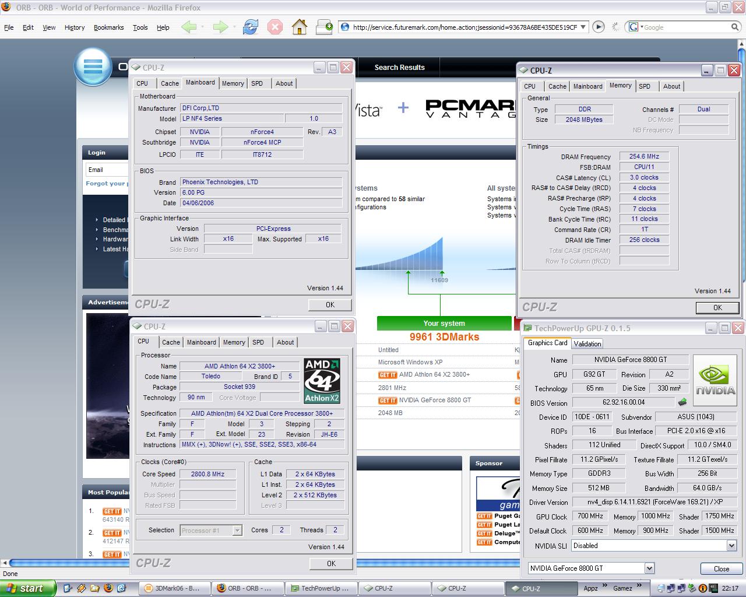
Task: Switch to Cache tab in Mainboard CPU-Z window
Action: click(170, 83)
